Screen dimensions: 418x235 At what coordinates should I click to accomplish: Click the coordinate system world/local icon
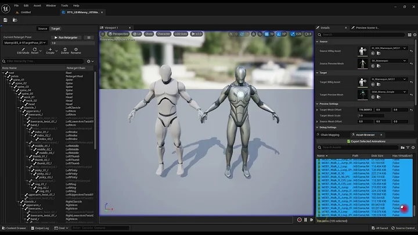(x=254, y=34)
